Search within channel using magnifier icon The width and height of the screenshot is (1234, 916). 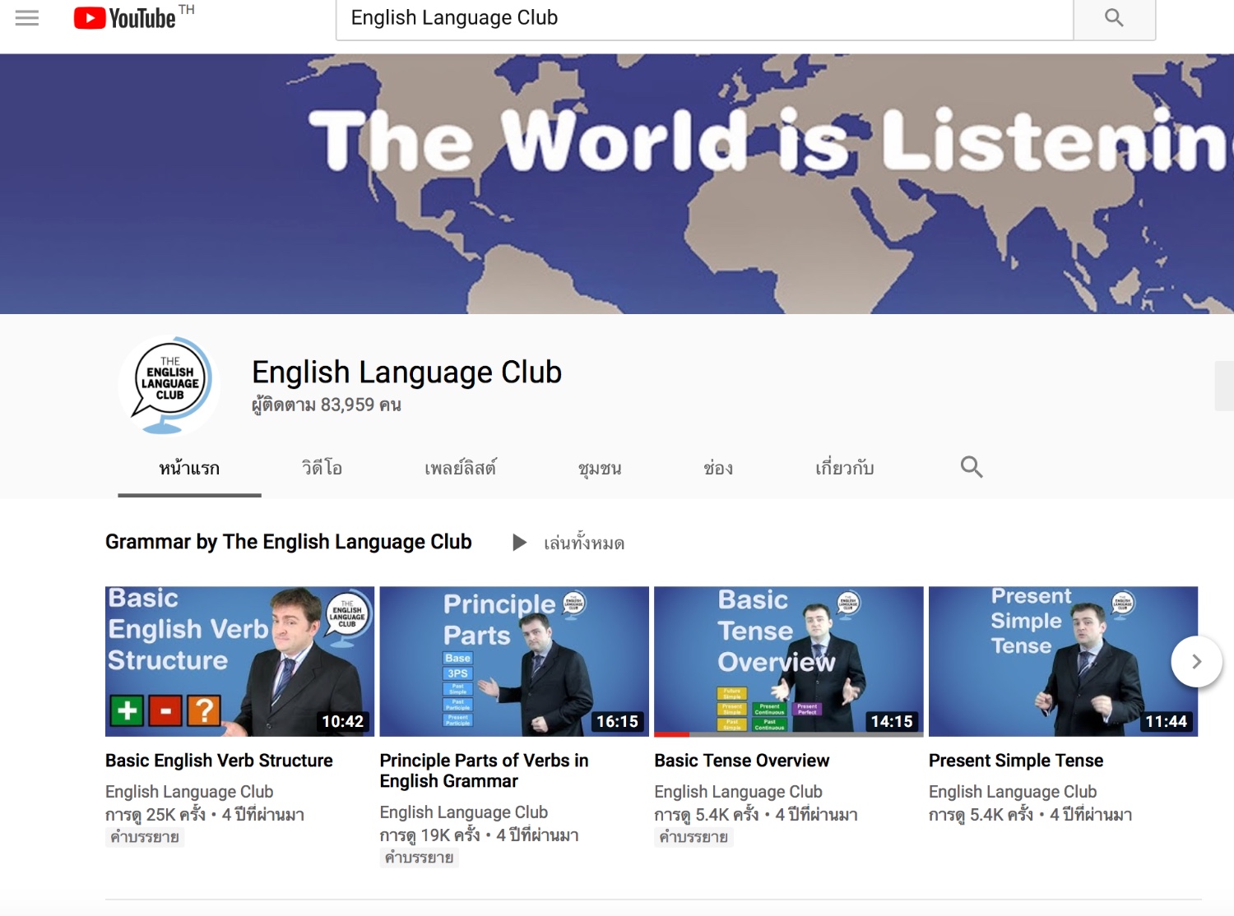[x=972, y=467]
